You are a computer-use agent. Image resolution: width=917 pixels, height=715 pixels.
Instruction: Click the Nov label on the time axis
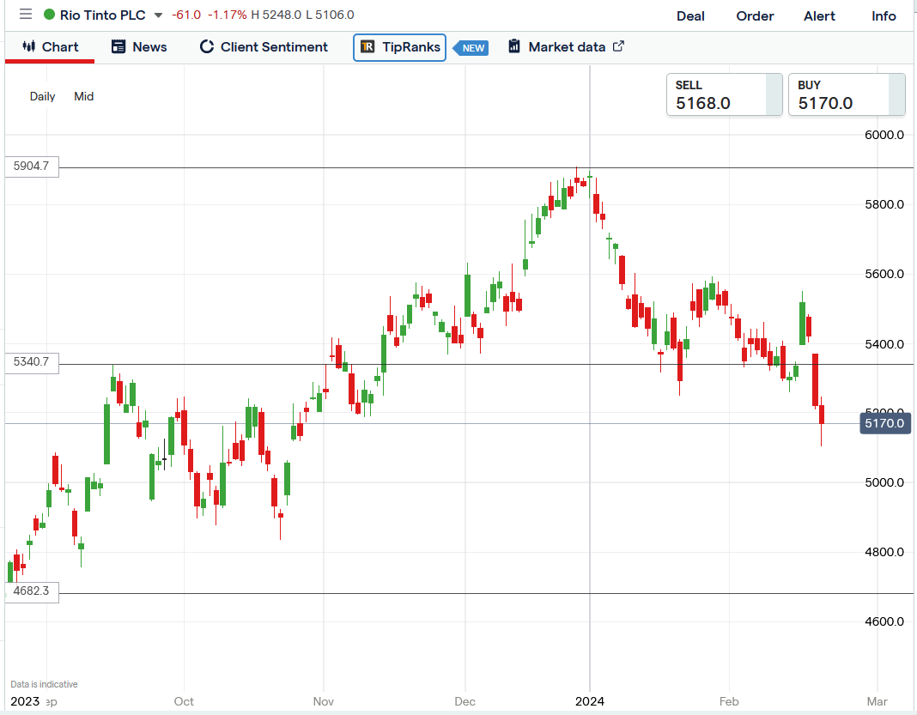324,701
